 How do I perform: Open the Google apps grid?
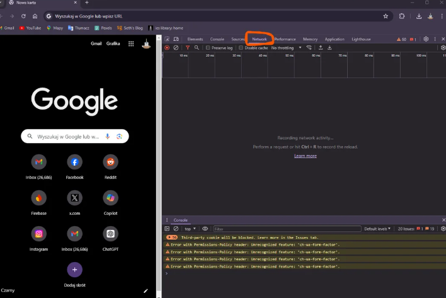[x=131, y=43]
